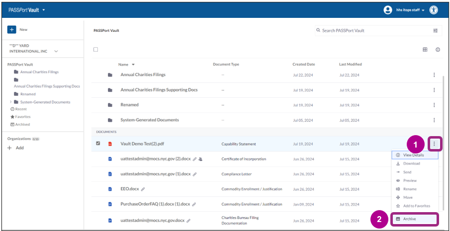This screenshot has height=231, width=450.
Task: Open kebab menu for Annual Charities Filings Supporting Docs
Action: click(434, 90)
